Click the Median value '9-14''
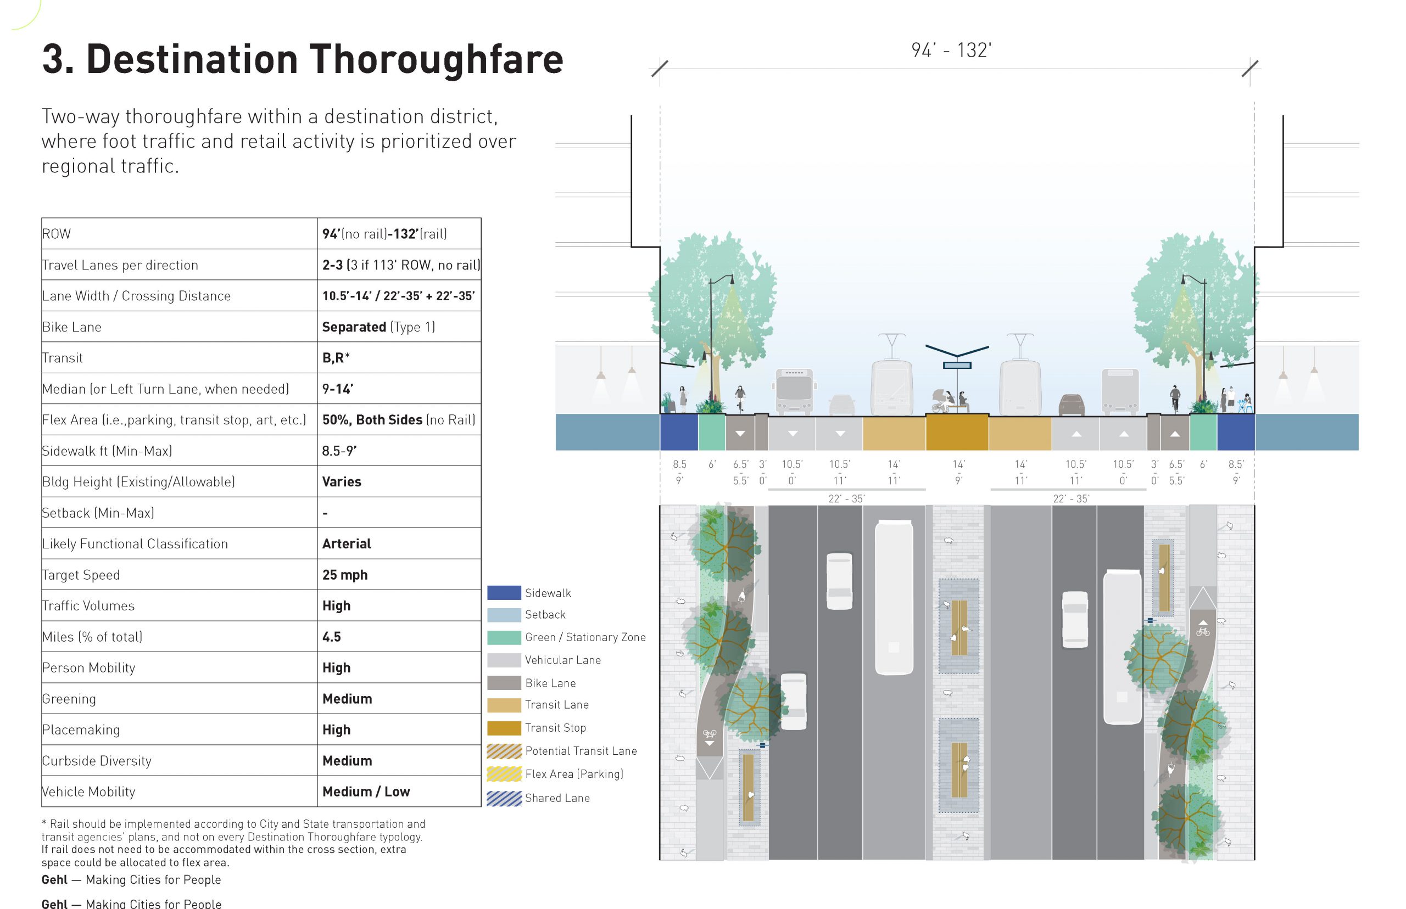This screenshot has width=1406, height=909. tap(338, 389)
